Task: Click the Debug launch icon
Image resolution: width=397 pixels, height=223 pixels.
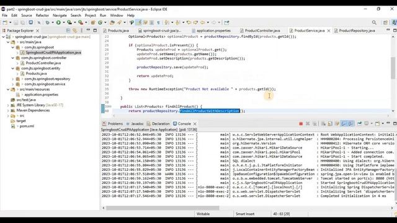Action: pyautogui.click(x=47, y=22)
